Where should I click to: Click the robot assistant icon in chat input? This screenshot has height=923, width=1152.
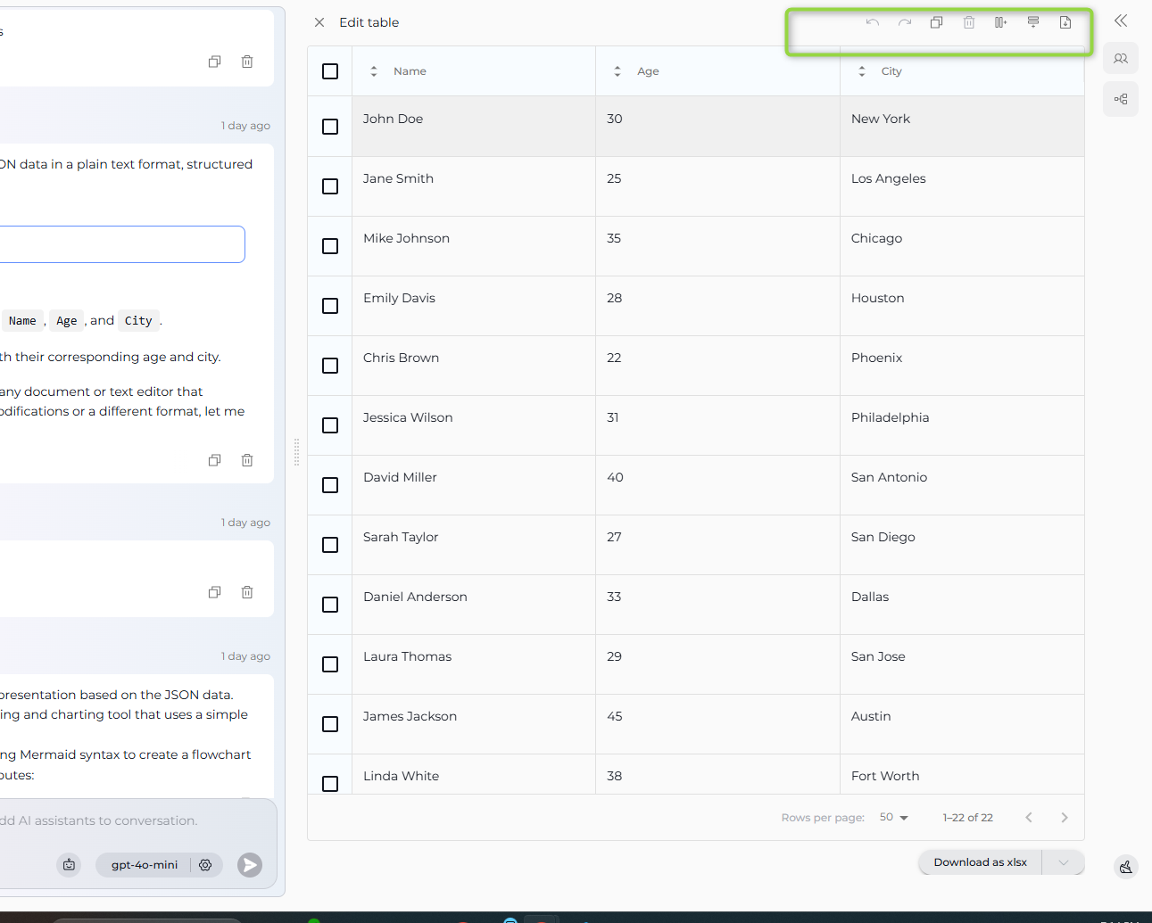click(x=69, y=865)
